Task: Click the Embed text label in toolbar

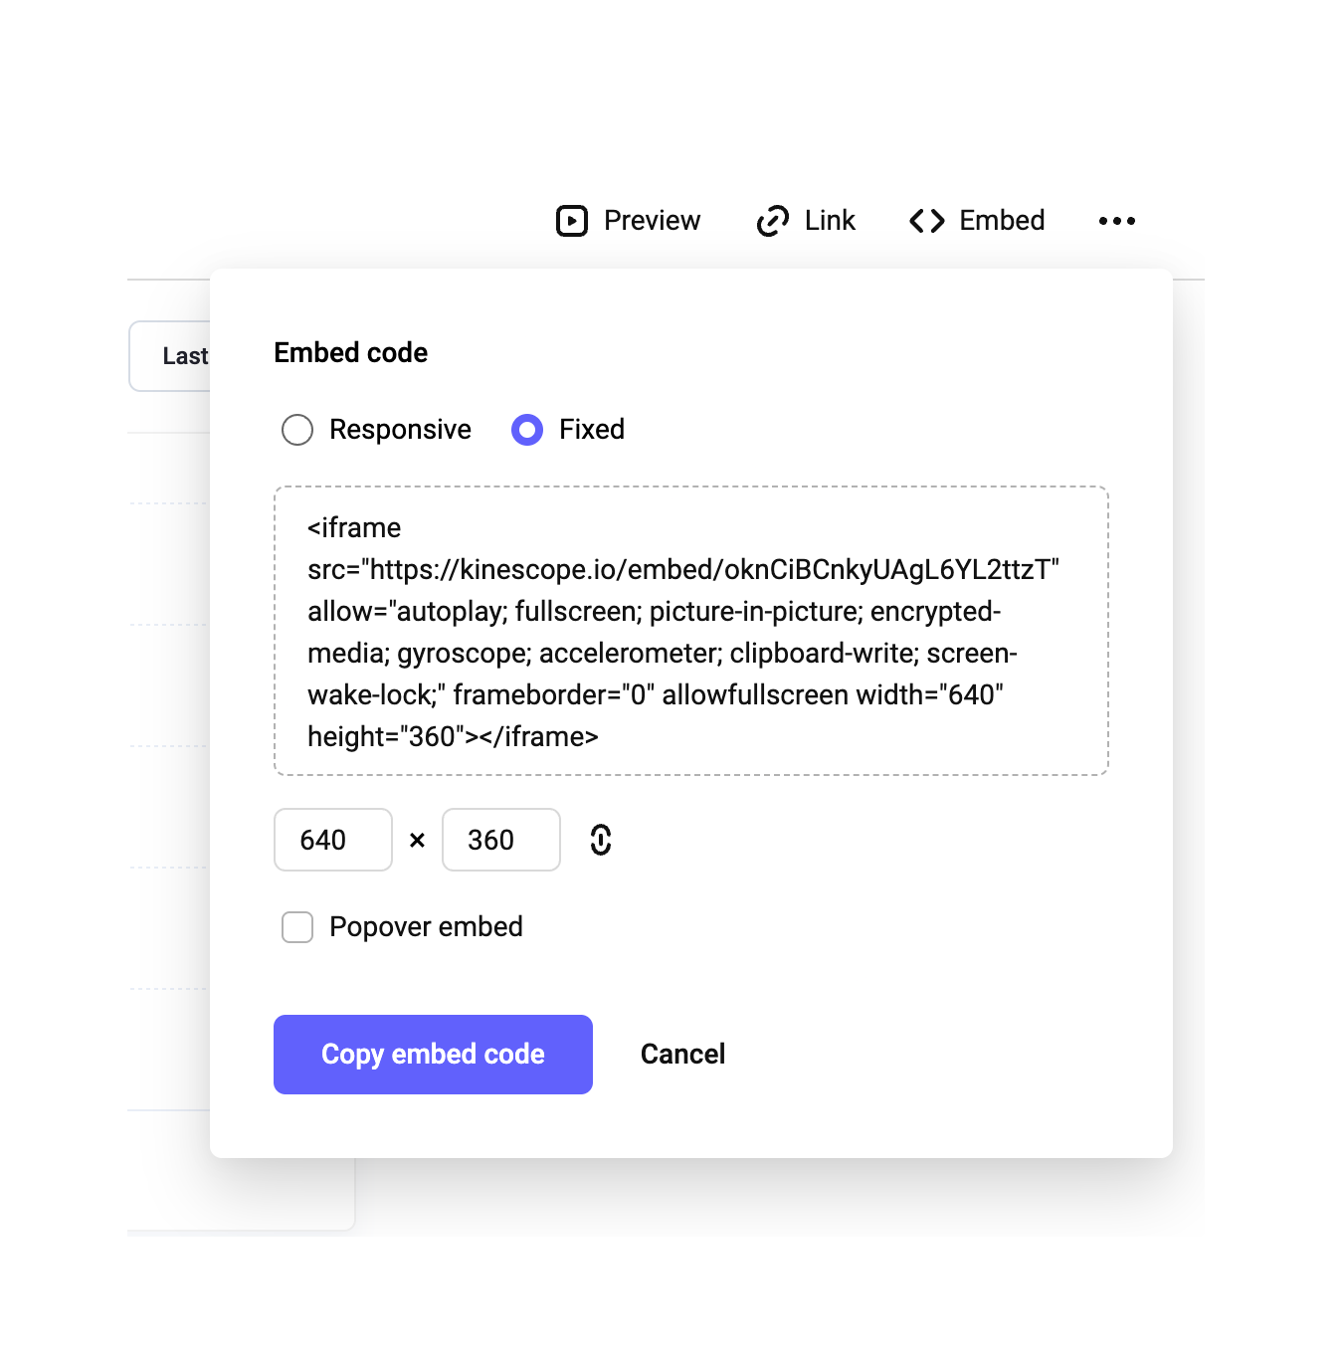Action: 1002,221
